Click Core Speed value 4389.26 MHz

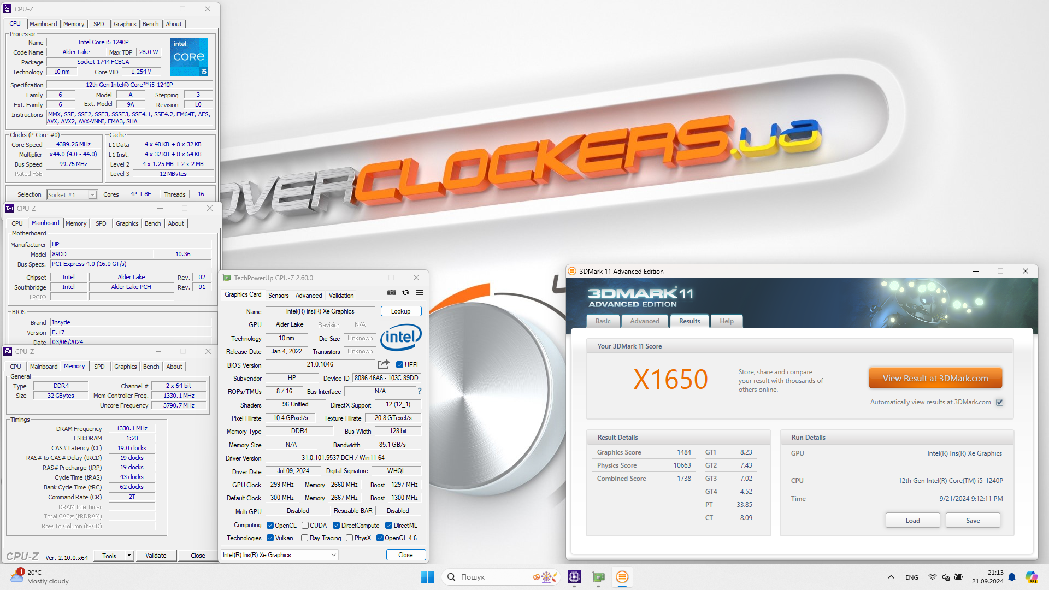coord(73,144)
